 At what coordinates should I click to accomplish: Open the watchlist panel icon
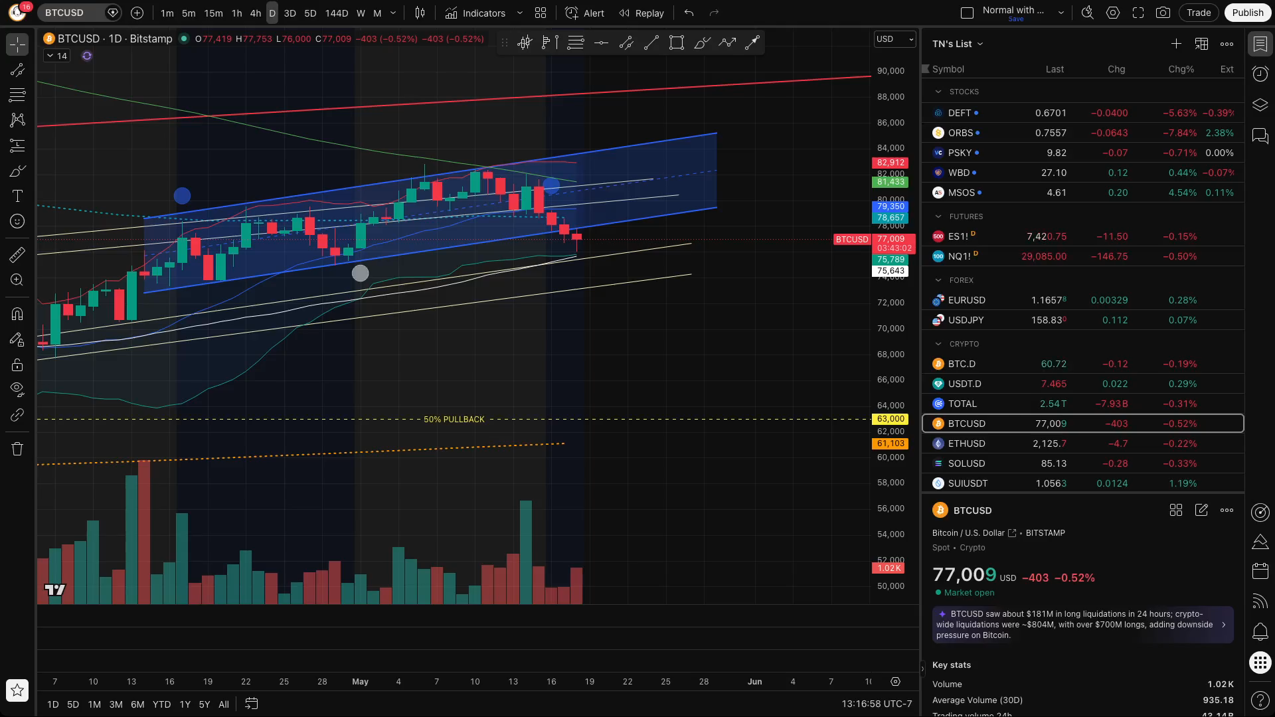tap(1260, 44)
